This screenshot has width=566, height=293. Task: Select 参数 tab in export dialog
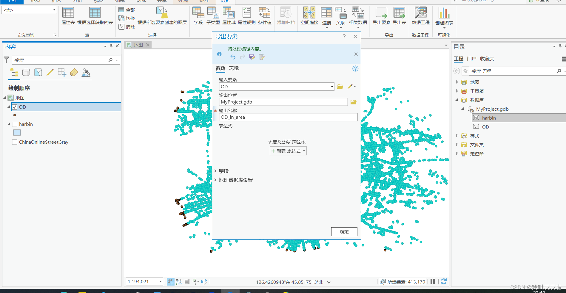pyautogui.click(x=220, y=68)
